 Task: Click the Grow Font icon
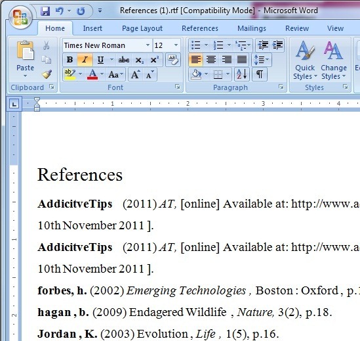135,74
